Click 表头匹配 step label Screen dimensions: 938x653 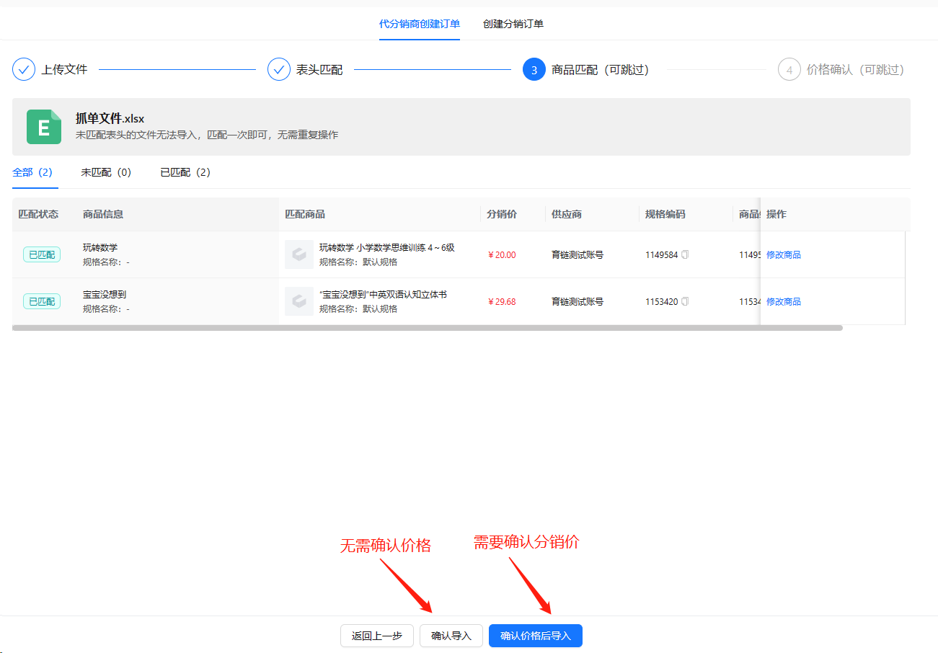click(x=319, y=69)
